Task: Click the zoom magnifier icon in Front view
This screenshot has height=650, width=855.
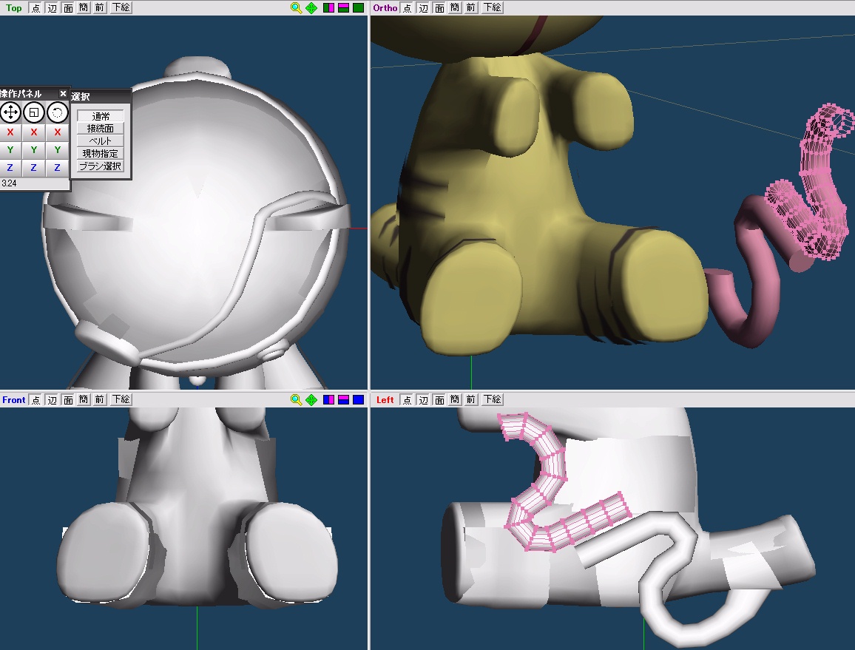Action: coord(296,400)
